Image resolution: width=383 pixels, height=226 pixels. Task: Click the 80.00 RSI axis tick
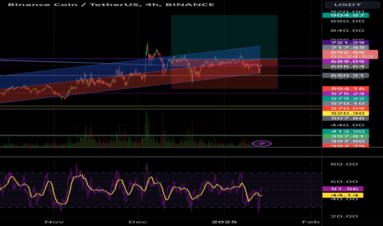344,164
